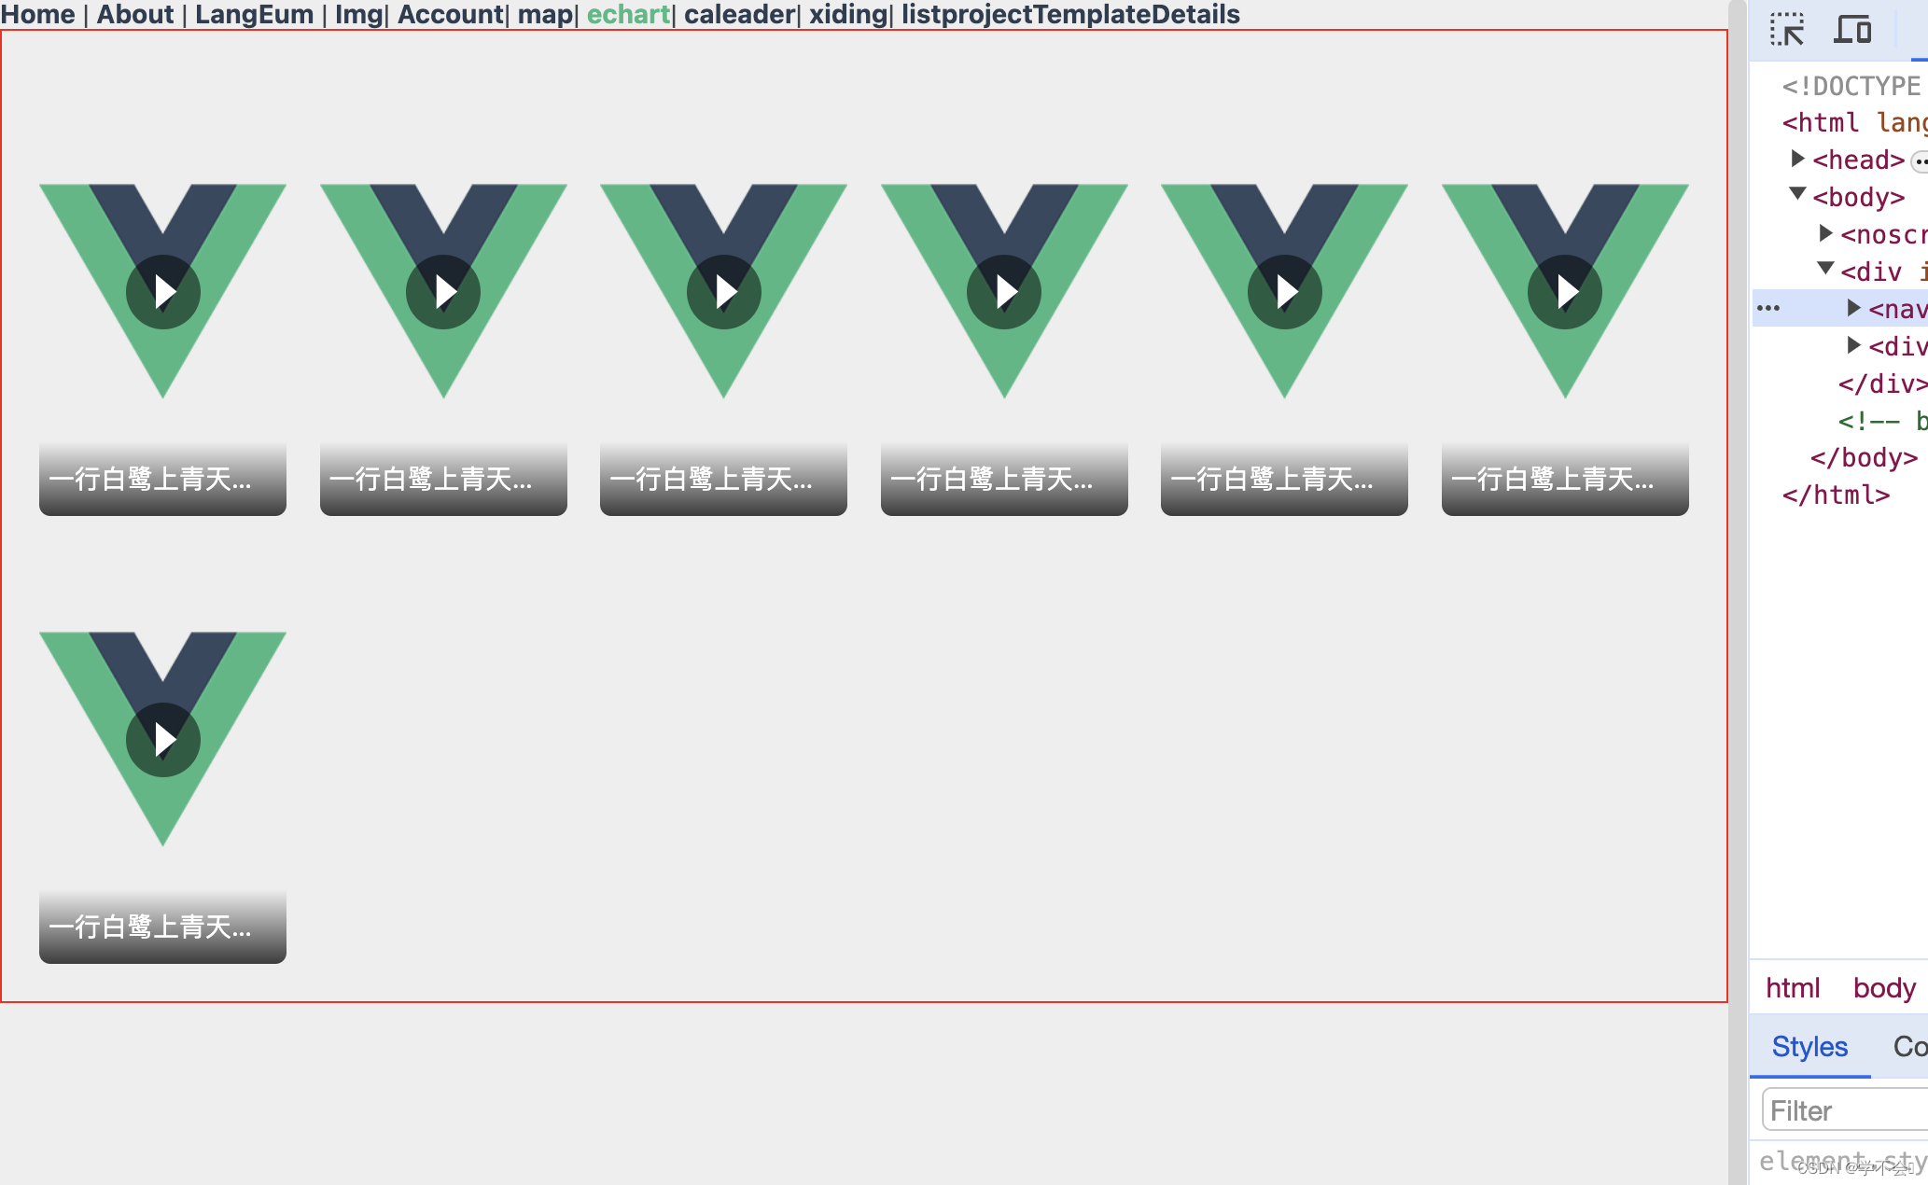Navigate to the Home page
Image resolution: width=1928 pixels, height=1185 pixels.
[x=37, y=15]
